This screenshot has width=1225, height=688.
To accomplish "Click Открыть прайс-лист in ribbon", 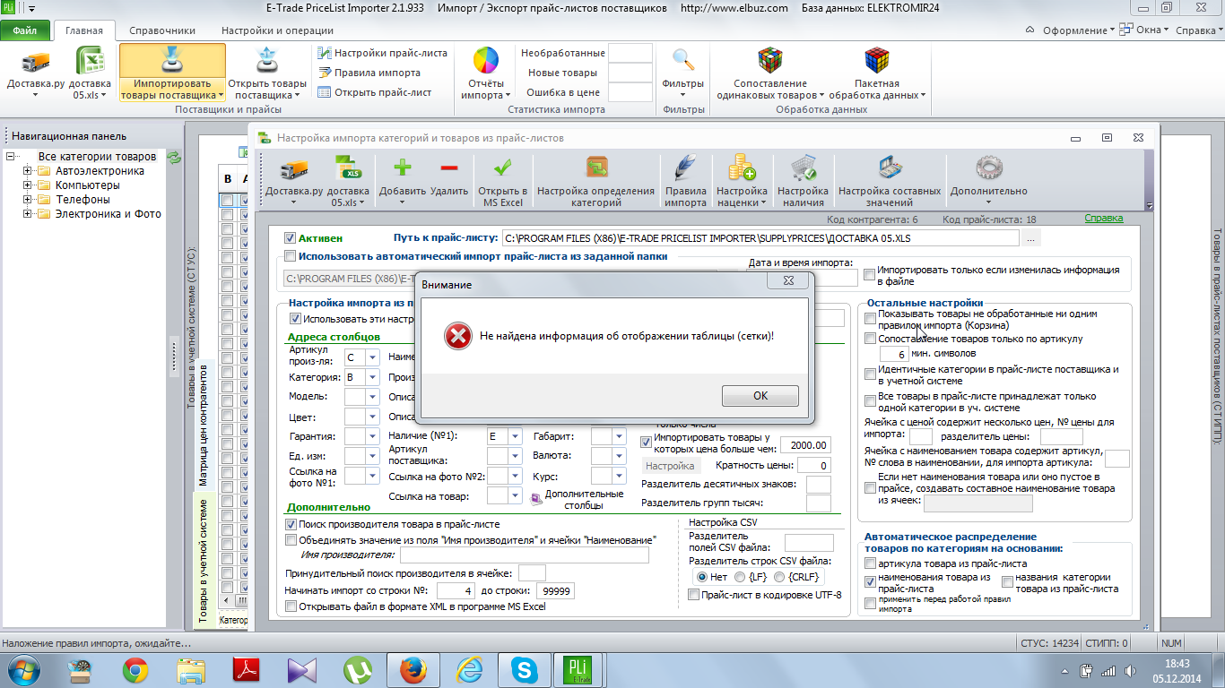I will 375,92.
